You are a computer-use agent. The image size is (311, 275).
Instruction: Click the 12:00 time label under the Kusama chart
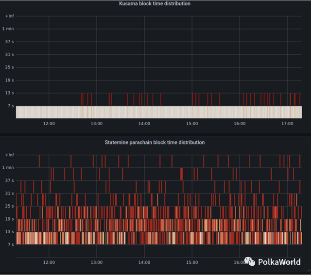[x=49, y=124]
